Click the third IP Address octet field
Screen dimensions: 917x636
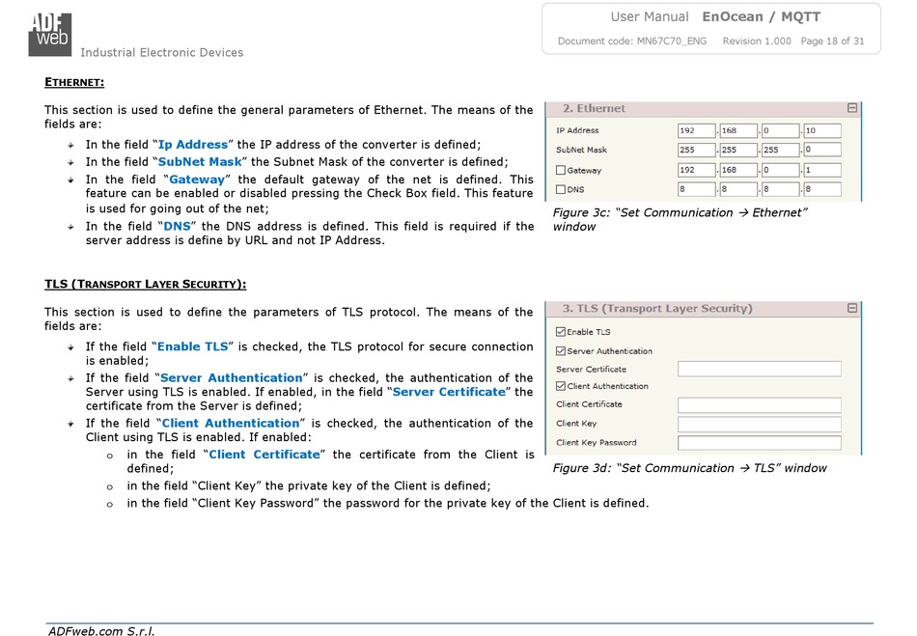point(780,130)
